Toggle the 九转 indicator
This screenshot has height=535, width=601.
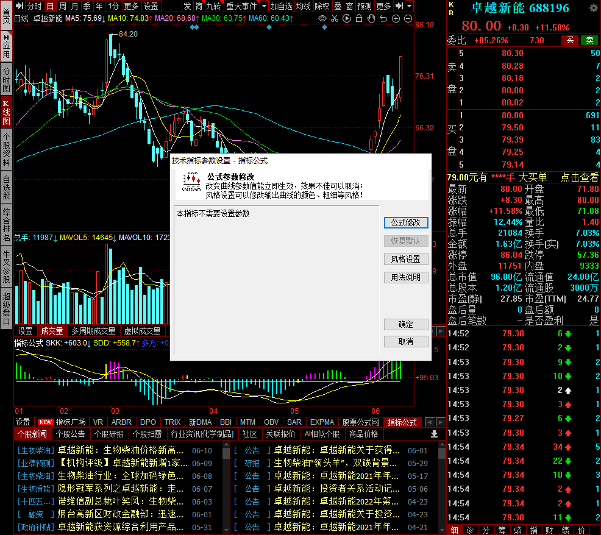[x=213, y=5]
